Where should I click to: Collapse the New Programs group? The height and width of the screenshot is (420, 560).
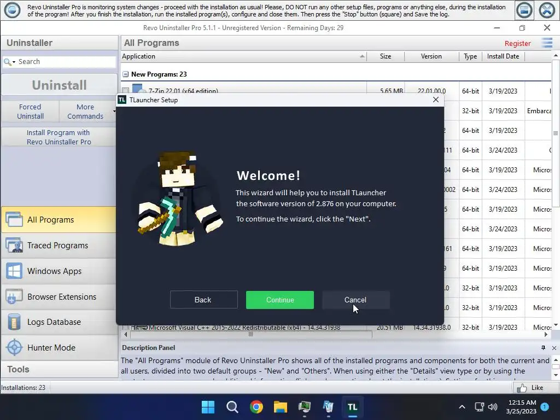(125, 74)
